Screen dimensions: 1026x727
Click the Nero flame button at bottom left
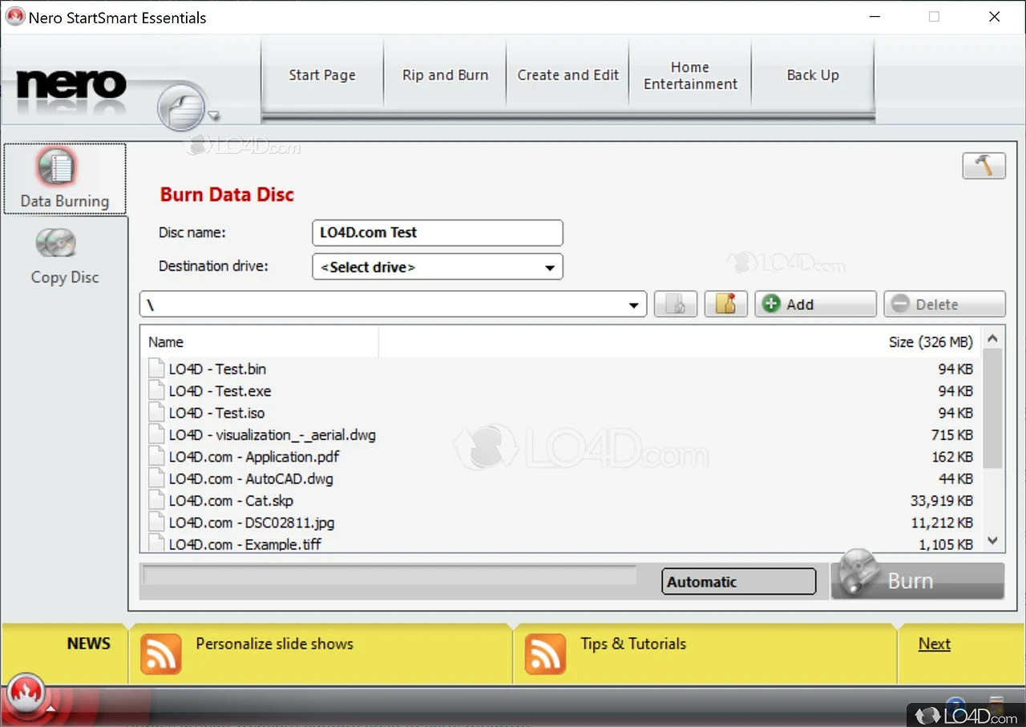pos(26,693)
